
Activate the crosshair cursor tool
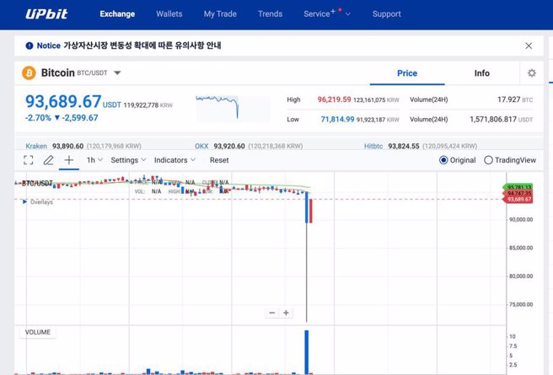(x=69, y=160)
